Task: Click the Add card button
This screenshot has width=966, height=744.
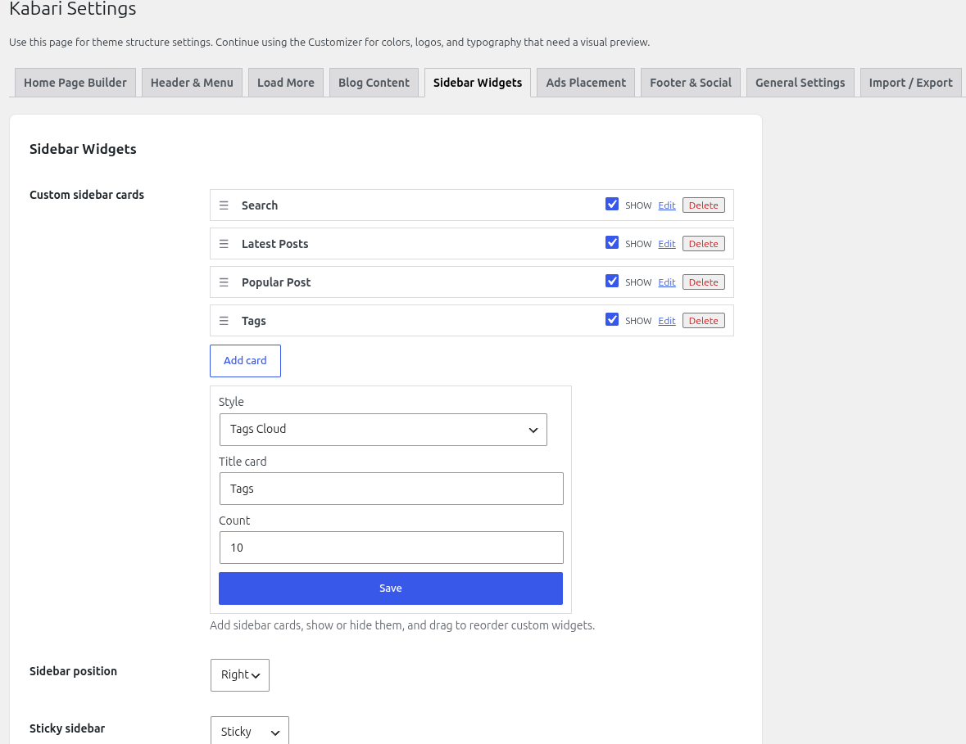Action: click(245, 361)
